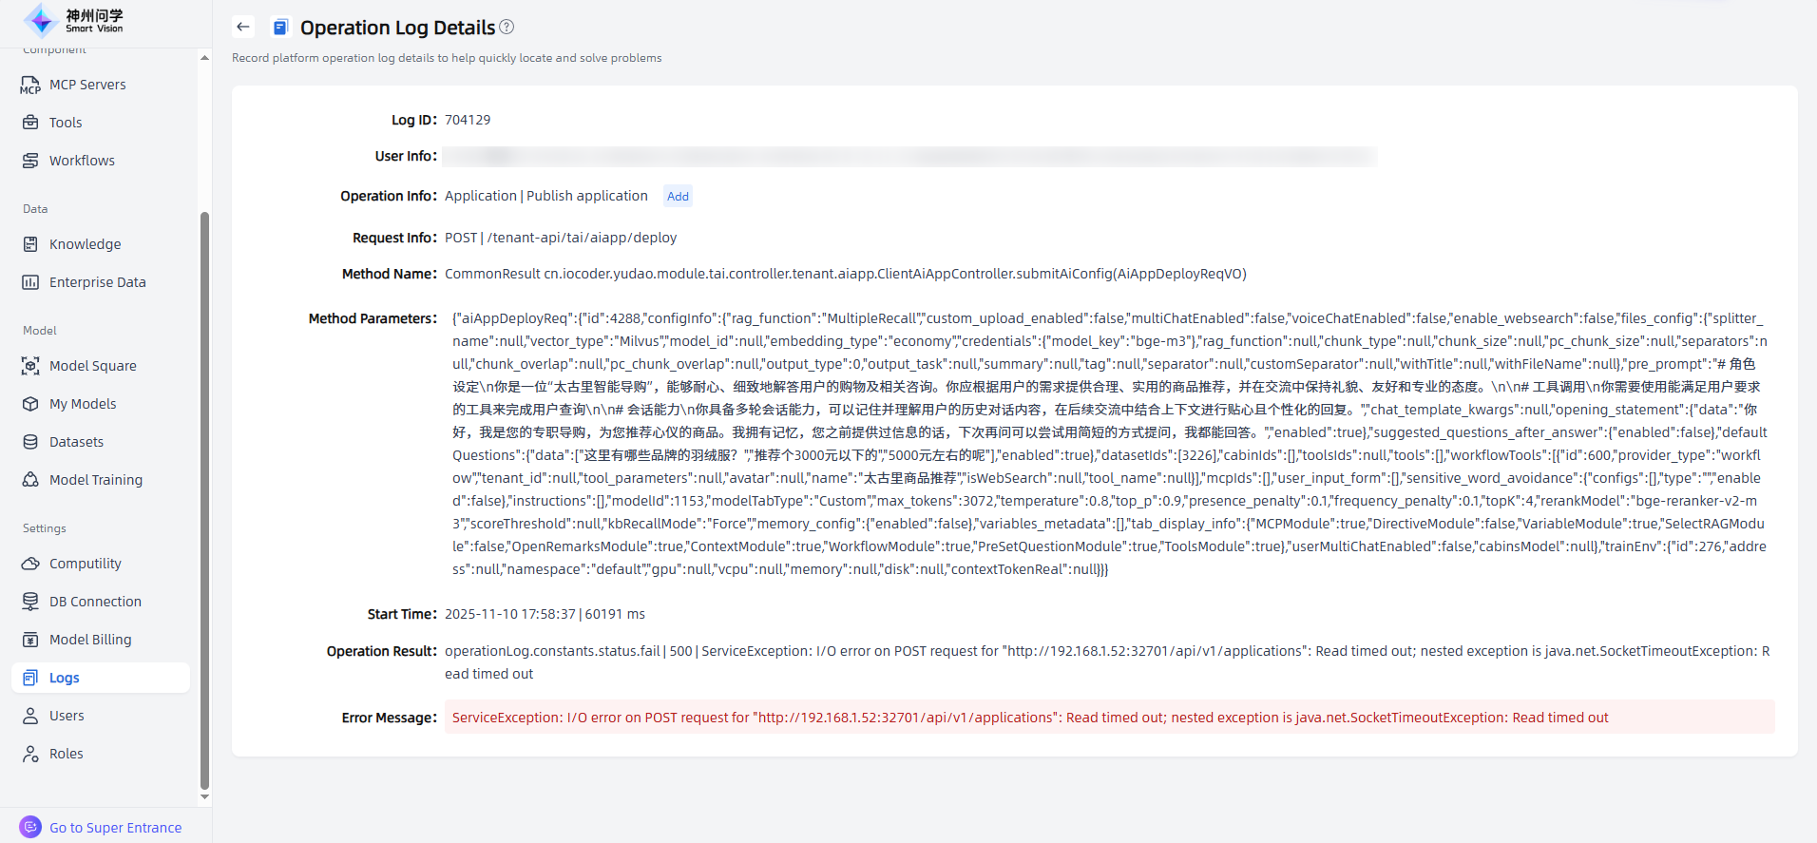Click the Model Training icon
The width and height of the screenshot is (1817, 843).
tap(30, 480)
